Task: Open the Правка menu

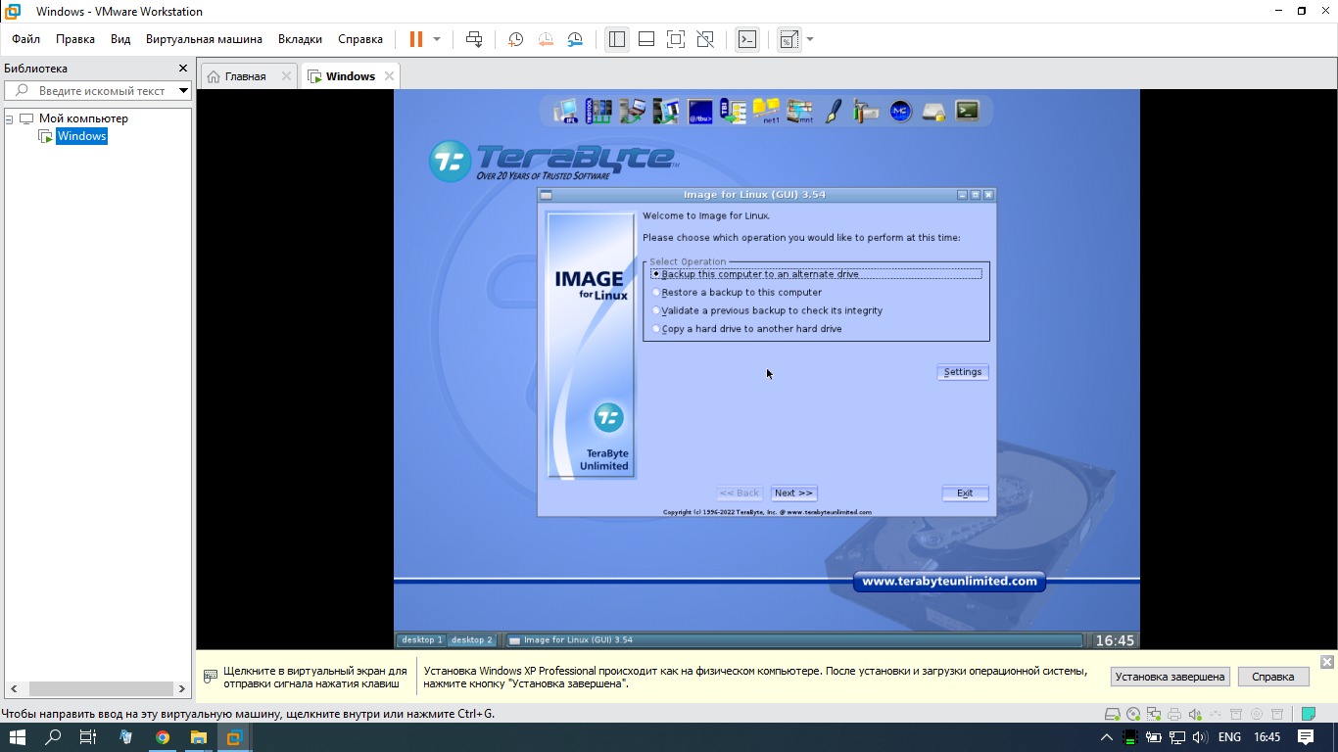Action: 75,39
